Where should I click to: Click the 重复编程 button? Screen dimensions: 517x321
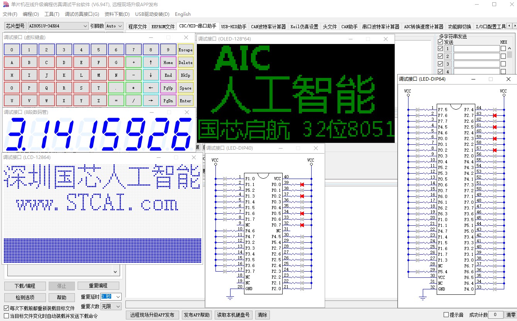[98, 286]
